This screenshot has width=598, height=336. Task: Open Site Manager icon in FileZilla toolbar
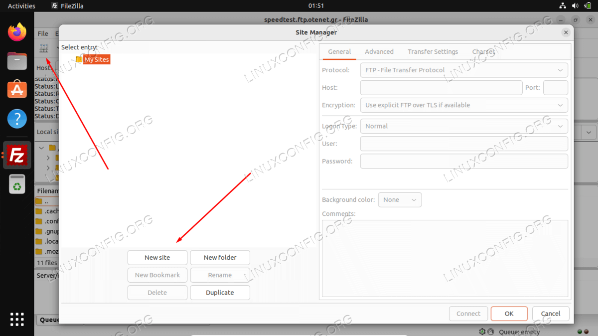(44, 48)
